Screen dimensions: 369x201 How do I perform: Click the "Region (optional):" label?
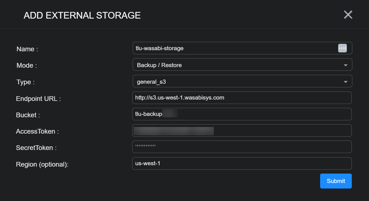click(42, 164)
